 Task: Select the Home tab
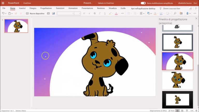(12, 8)
